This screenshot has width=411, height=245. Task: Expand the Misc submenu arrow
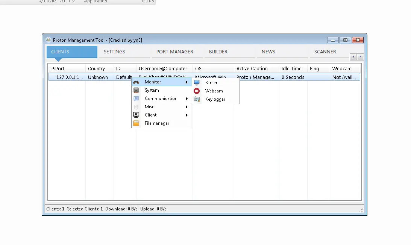188,106
